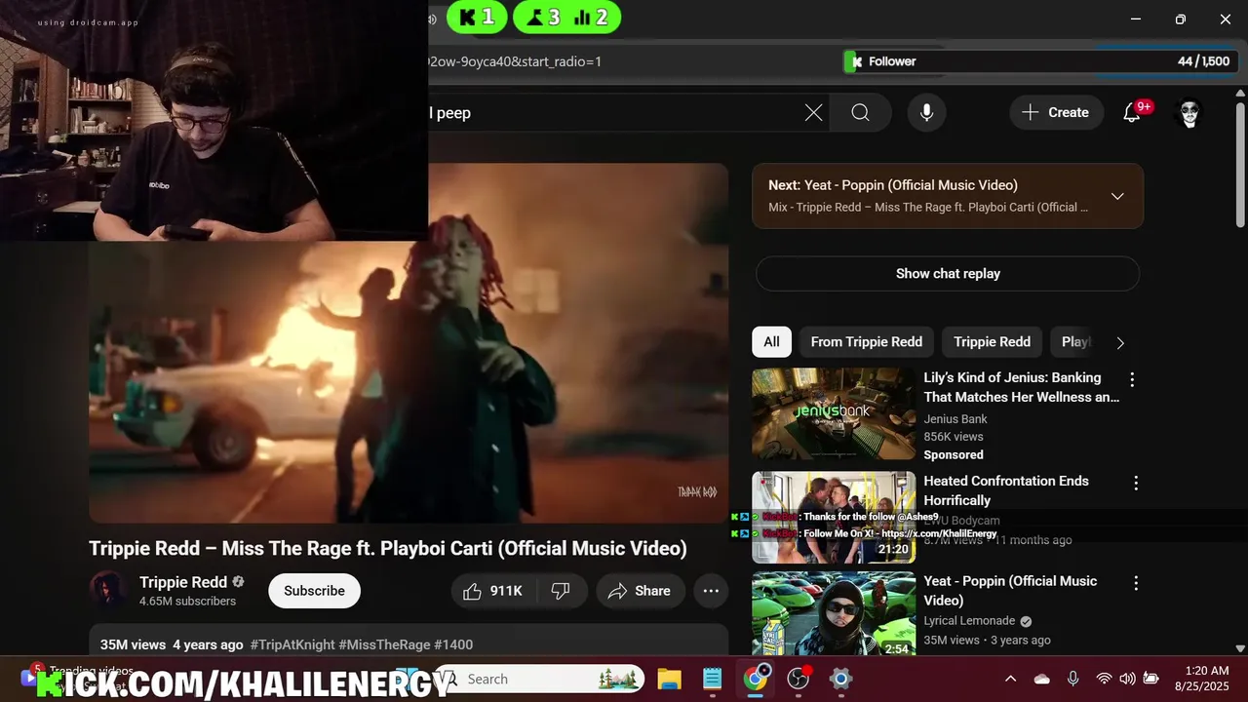The height and width of the screenshot is (702, 1248).
Task: Open the Notepad taskbar icon
Action: click(712, 679)
